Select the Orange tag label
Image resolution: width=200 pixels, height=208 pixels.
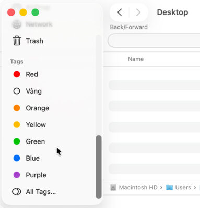click(x=38, y=108)
